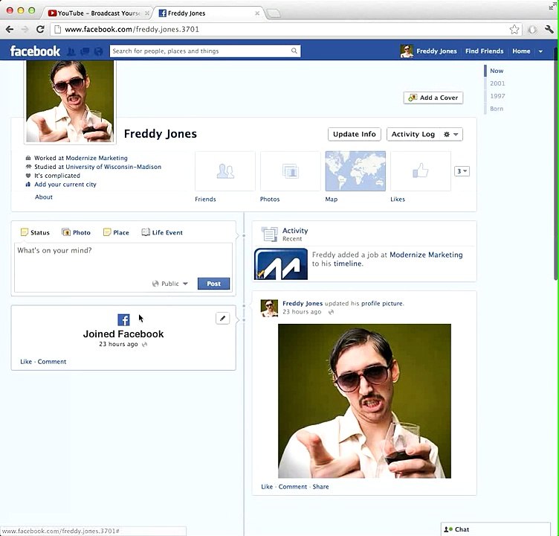Screen dimensions: 559x536
Task: Click the Facebook logo in header
Action: click(x=35, y=51)
